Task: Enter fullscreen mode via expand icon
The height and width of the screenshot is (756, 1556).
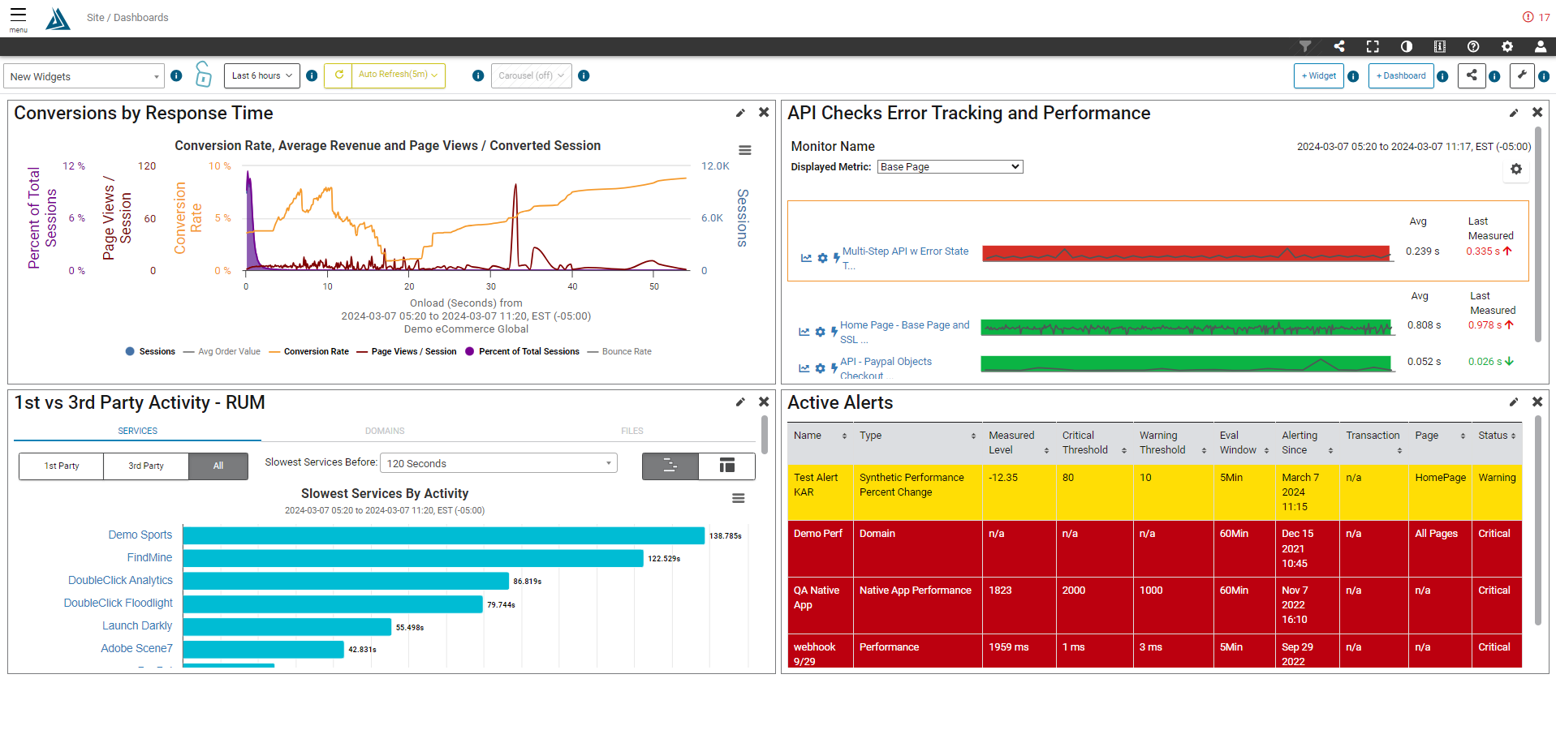Action: (x=1373, y=46)
